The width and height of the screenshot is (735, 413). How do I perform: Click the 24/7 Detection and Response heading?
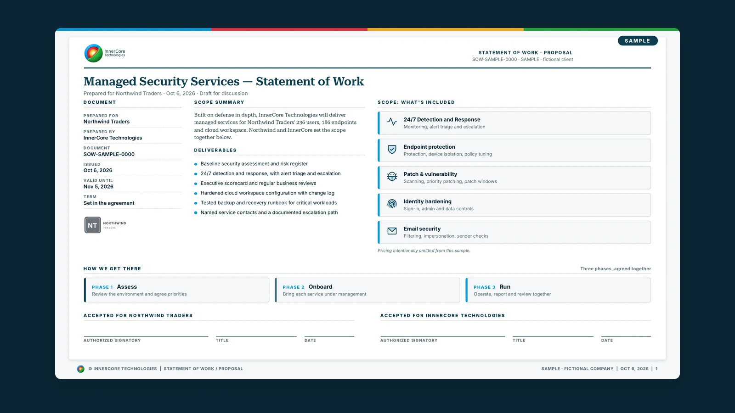point(442,120)
